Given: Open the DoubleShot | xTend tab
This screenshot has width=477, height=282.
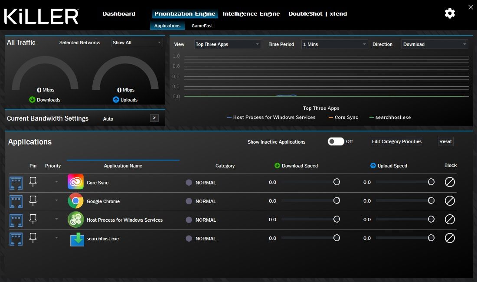Looking at the screenshot, I should pyautogui.click(x=317, y=14).
